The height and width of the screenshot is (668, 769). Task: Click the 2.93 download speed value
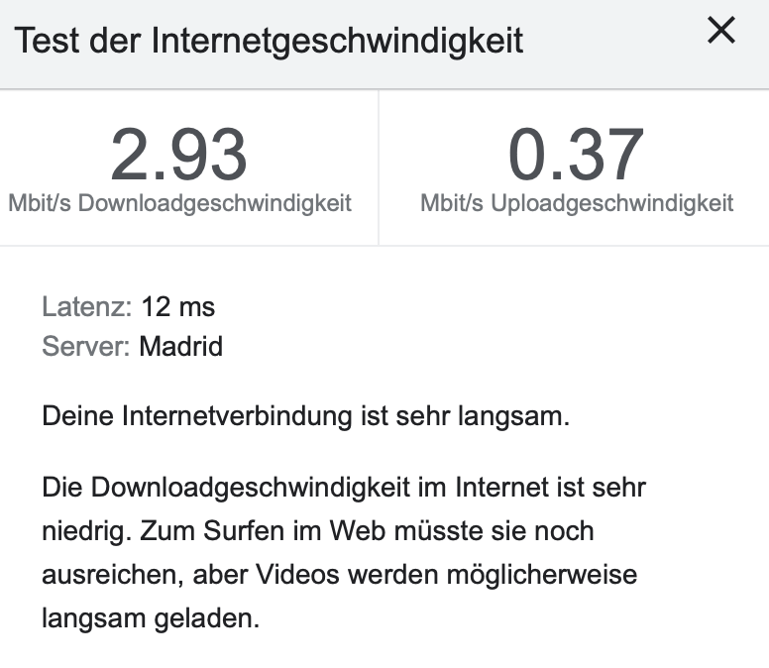point(179,155)
